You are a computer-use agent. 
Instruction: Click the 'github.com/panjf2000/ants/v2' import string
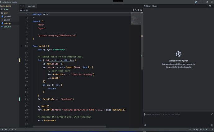[x=57, y=35]
